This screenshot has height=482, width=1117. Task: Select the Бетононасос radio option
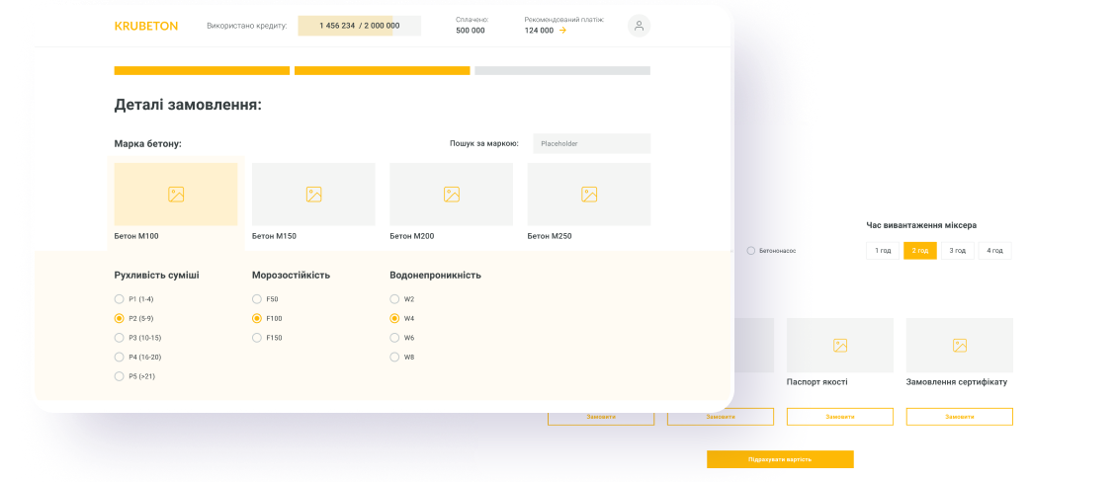[x=751, y=251]
